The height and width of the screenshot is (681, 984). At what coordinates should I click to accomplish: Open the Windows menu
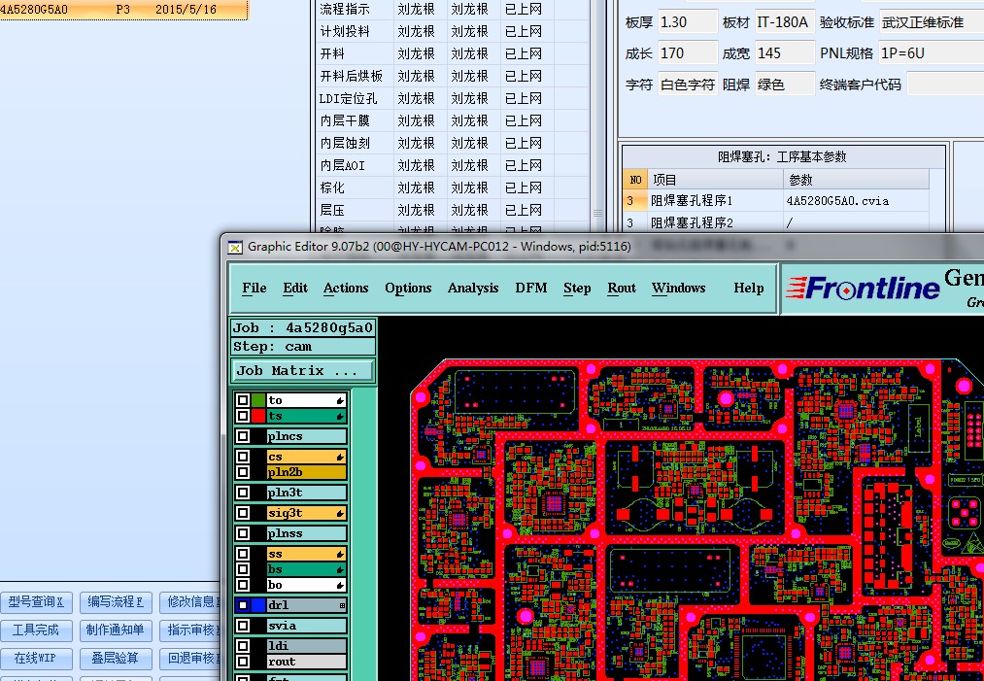(678, 289)
